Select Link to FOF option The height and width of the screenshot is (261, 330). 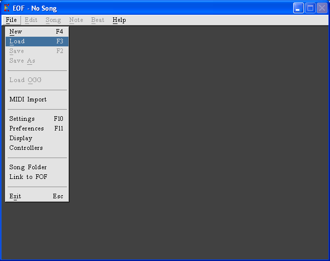pyautogui.click(x=36, y=177)
